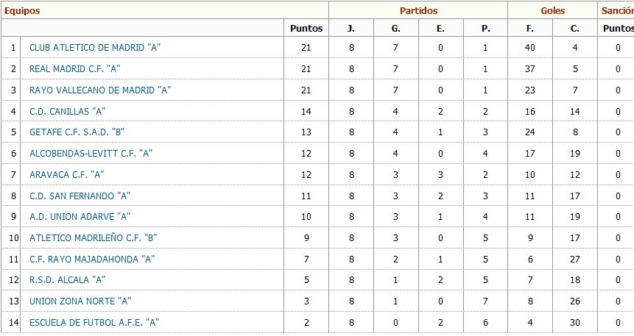Open ATLETICO MADRILEÑO C.F. "B" link

coord(93,238)
